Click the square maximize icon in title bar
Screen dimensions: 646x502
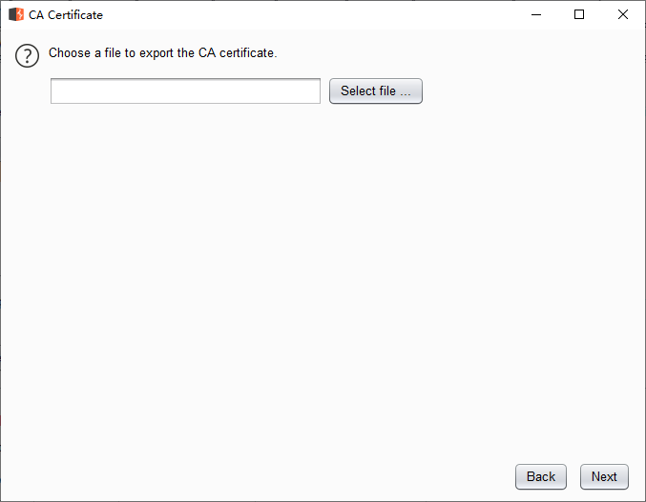coord(579,14)
